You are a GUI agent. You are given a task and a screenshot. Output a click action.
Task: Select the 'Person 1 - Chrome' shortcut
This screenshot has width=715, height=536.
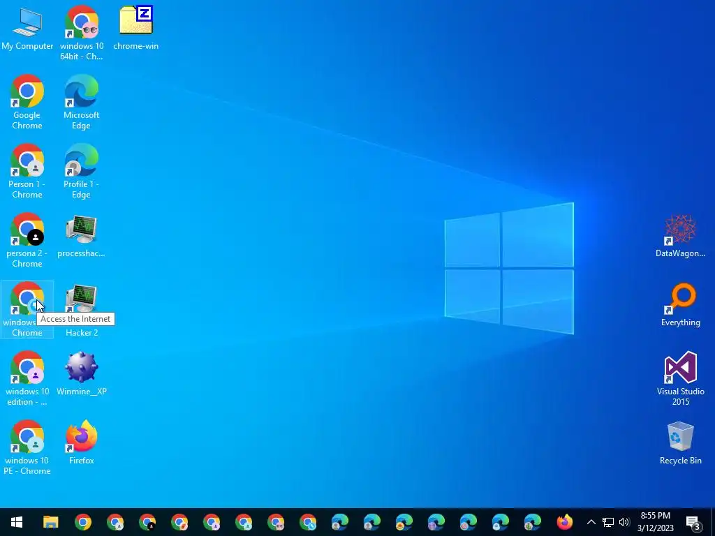click(x=27, y=172)
